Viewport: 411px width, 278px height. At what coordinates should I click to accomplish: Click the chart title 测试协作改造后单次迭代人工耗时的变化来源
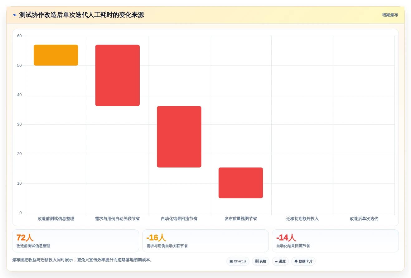coord(82,15)
